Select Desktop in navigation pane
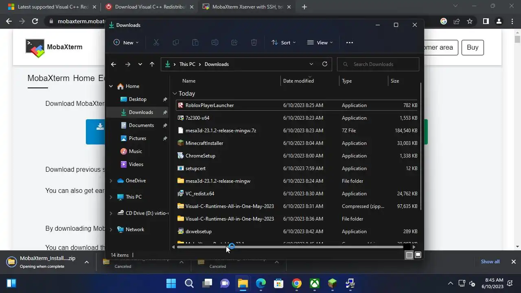This screenshot has height=293, width=521. [137, 99]
